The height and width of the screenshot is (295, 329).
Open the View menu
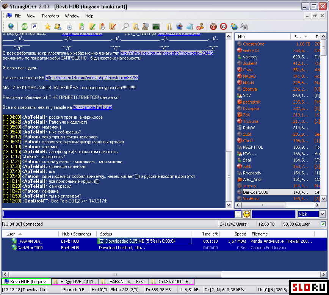(x=31, y=16)
